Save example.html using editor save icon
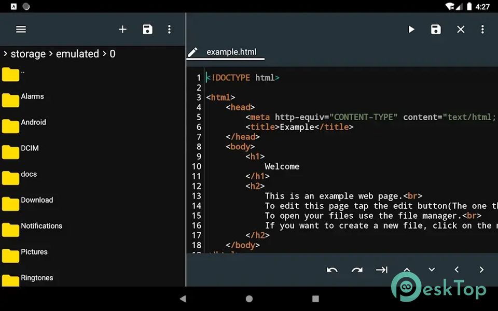 (436, 30)
